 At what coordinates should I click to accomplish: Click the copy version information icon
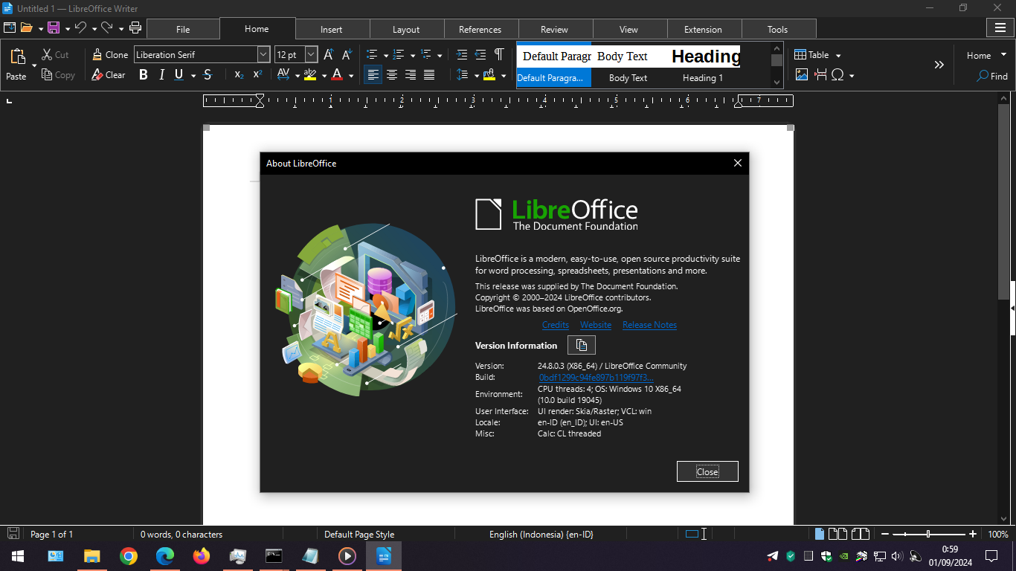click(x=582, y=345)
